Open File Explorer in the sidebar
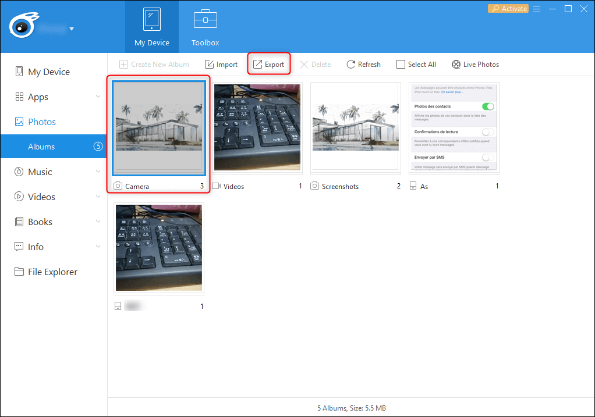 click(54, 272)
